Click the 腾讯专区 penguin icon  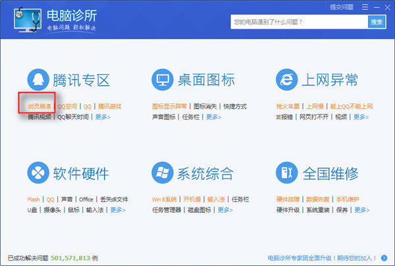[39, 80]
